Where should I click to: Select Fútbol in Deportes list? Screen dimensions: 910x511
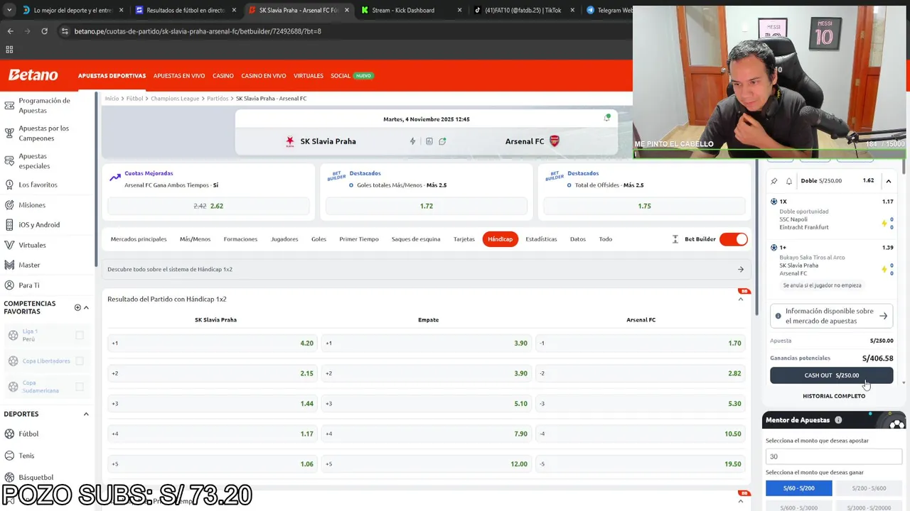pyautogui.click(x=28, y=434)
